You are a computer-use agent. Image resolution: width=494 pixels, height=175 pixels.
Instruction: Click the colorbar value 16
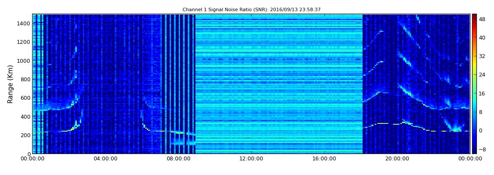482,93
